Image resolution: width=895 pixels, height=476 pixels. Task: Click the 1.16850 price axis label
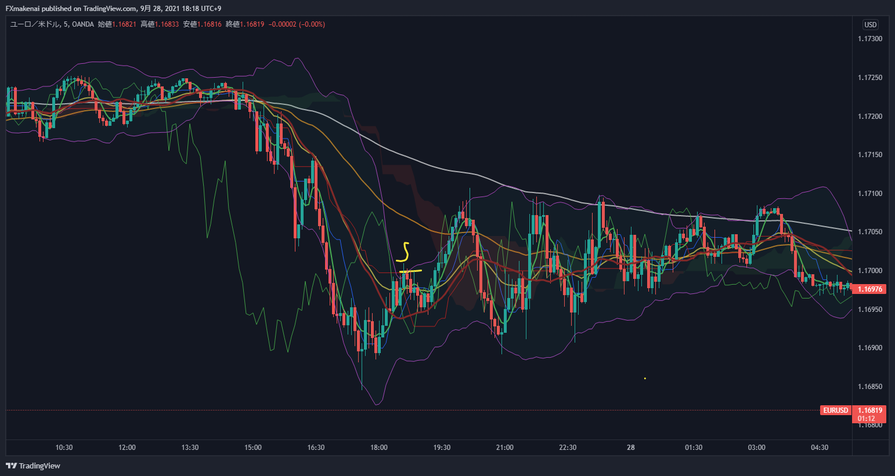click(870, 387)
